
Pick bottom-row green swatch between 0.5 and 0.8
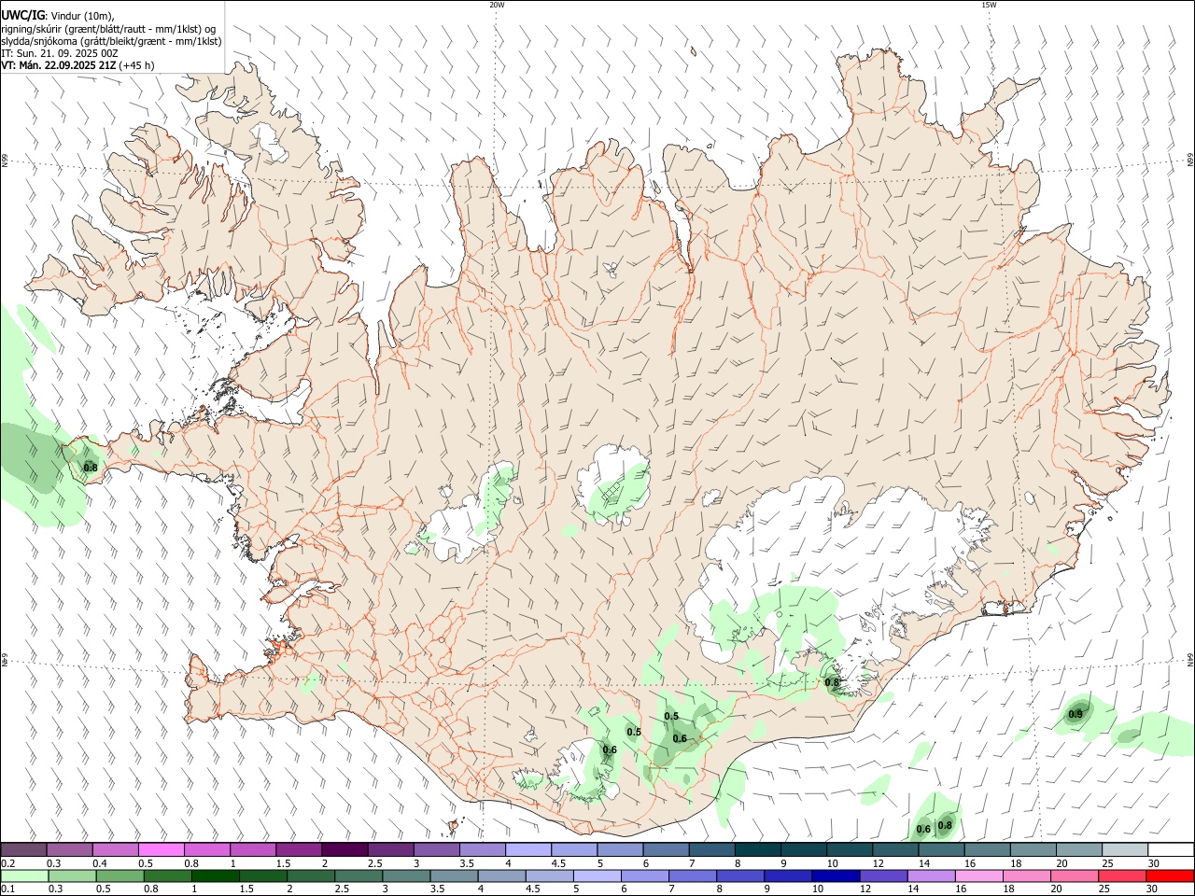(x=120, y=875)
